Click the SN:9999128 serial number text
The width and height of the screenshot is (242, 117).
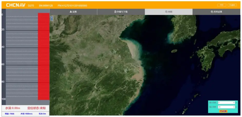(46, 6)
